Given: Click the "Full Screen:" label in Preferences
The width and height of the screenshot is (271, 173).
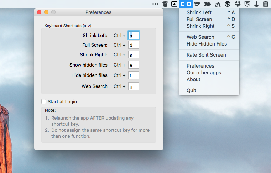Looking at the screenshot, I should (95, 45).
